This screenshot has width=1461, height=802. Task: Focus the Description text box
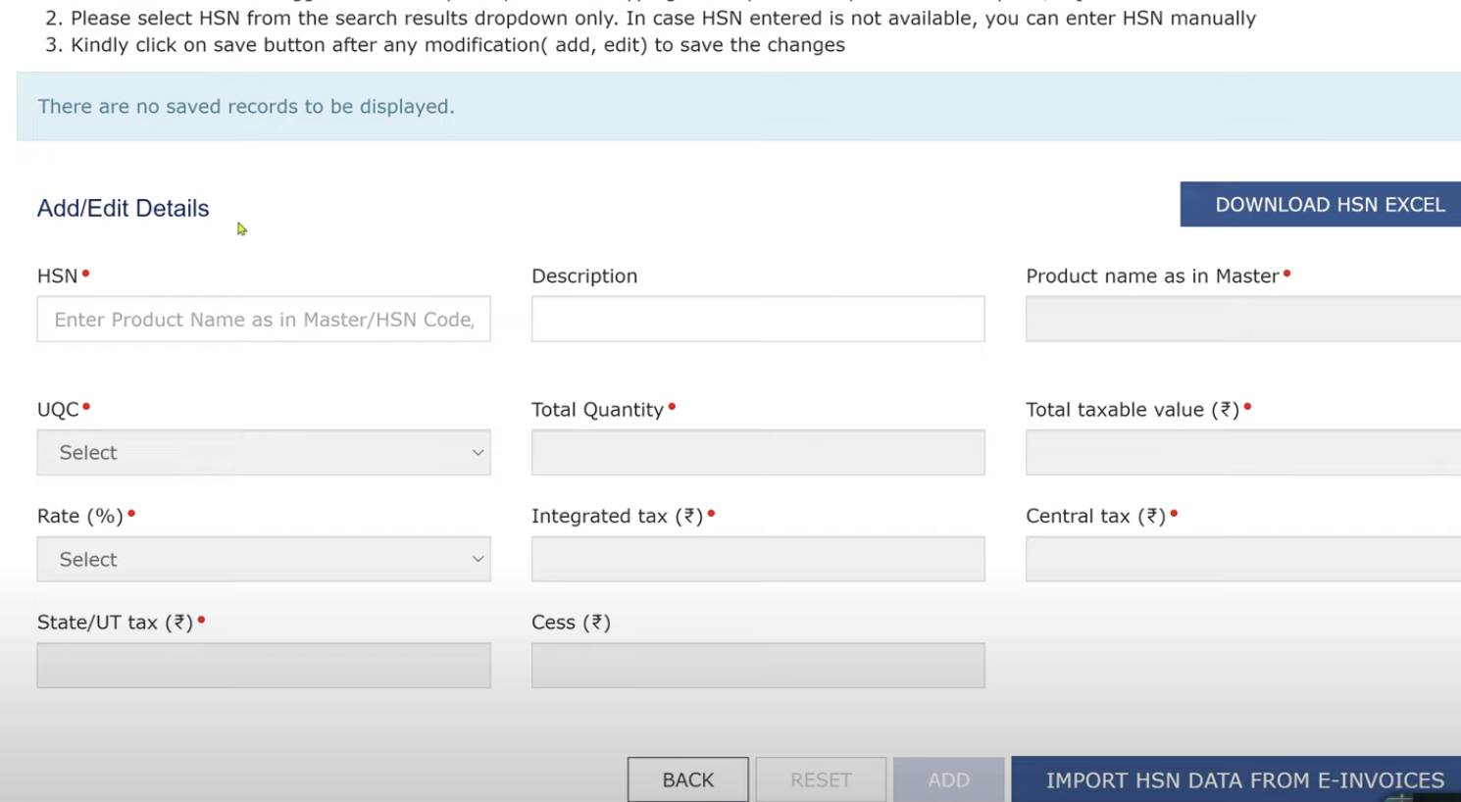(x=758, y=319)
